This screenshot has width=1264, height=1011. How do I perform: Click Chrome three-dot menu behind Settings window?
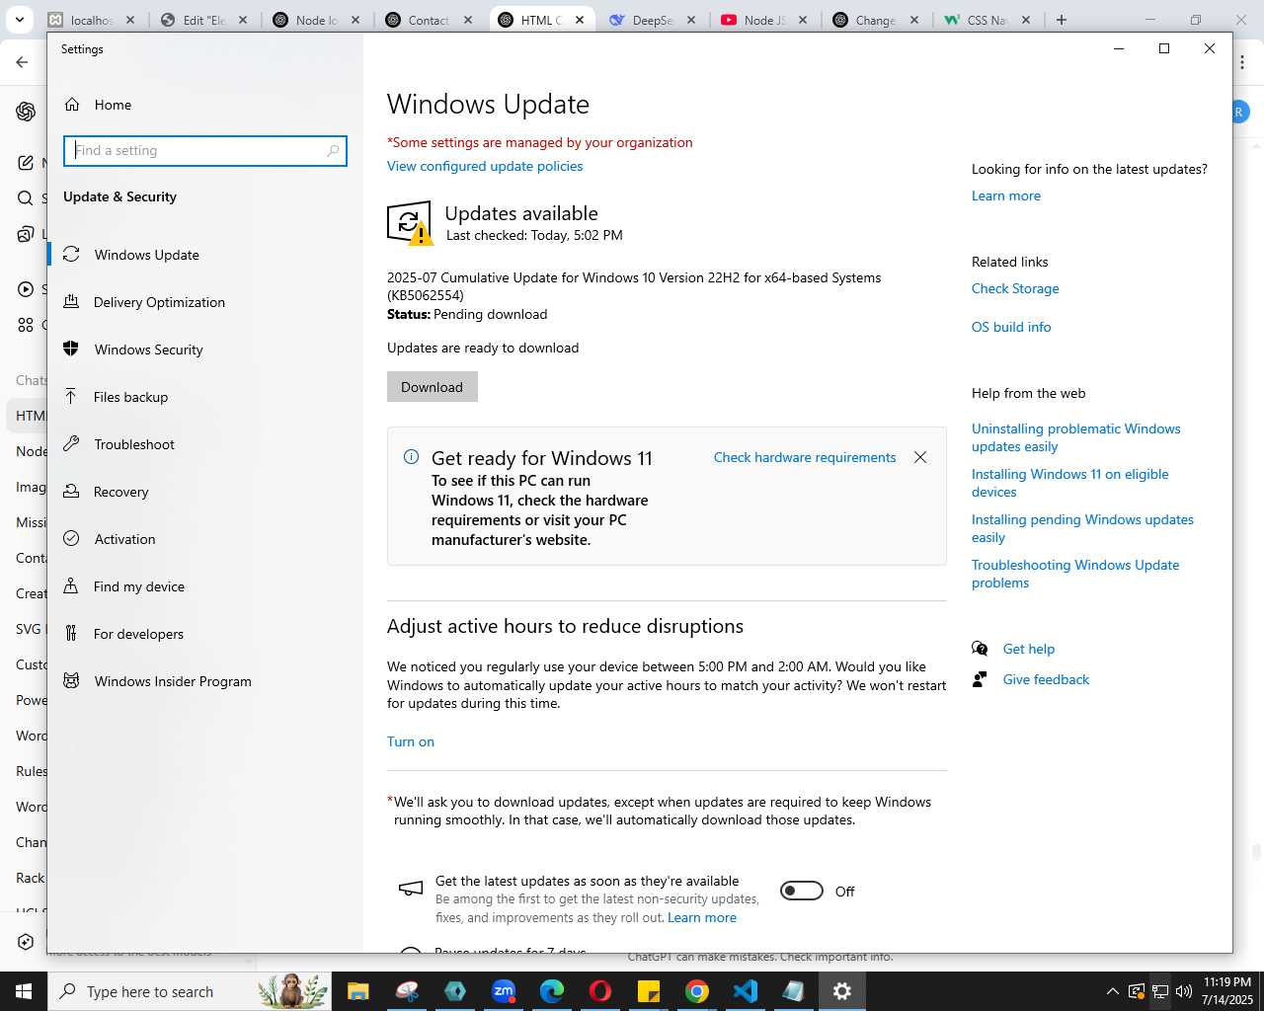tap(1242, 62)
